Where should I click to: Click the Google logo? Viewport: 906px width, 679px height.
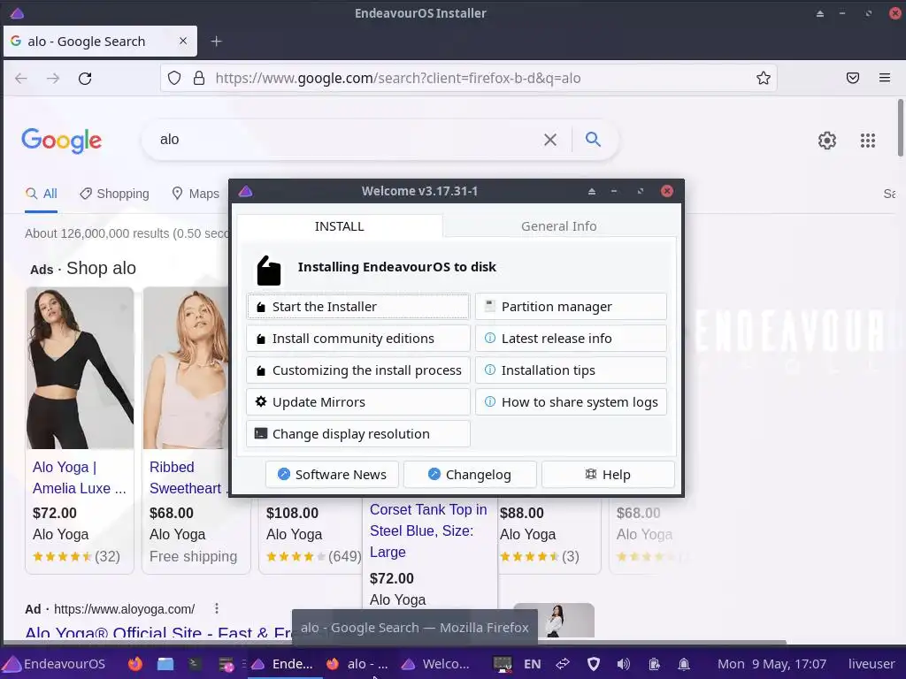coord(61,141)
